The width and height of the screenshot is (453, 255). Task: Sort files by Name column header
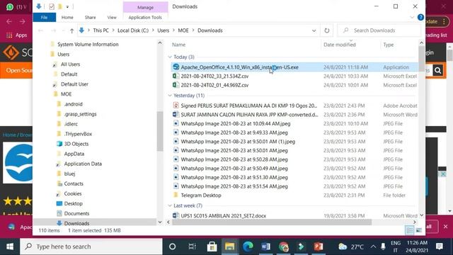(179, 45)
